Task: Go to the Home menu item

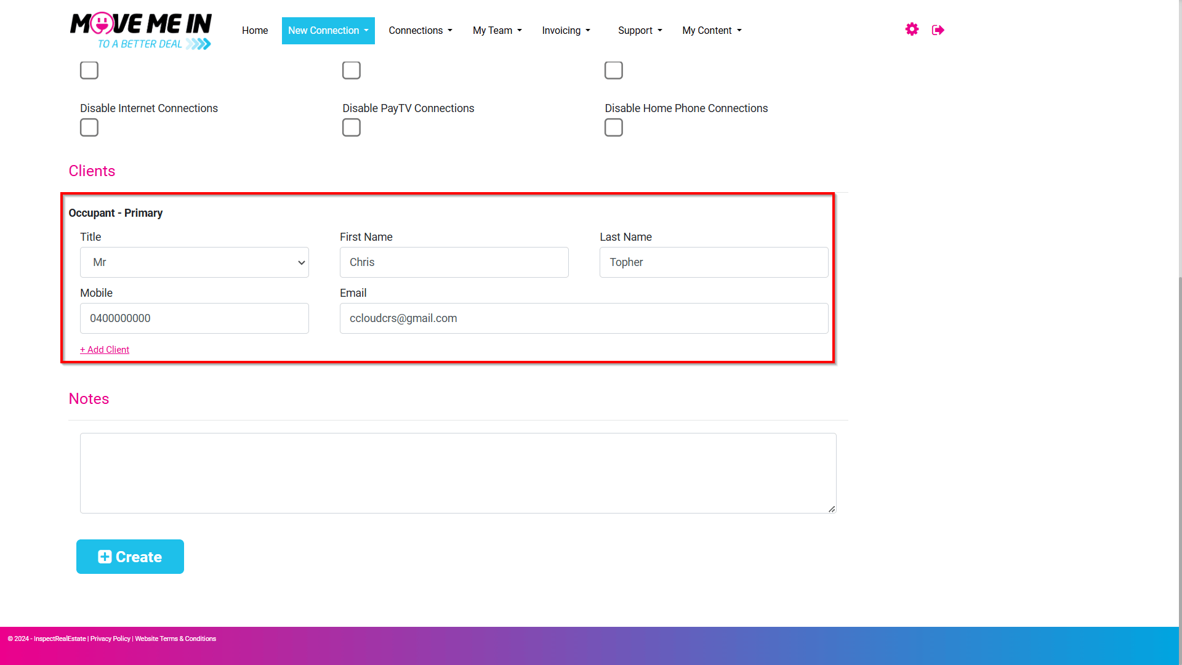Action: pos(255,31)
